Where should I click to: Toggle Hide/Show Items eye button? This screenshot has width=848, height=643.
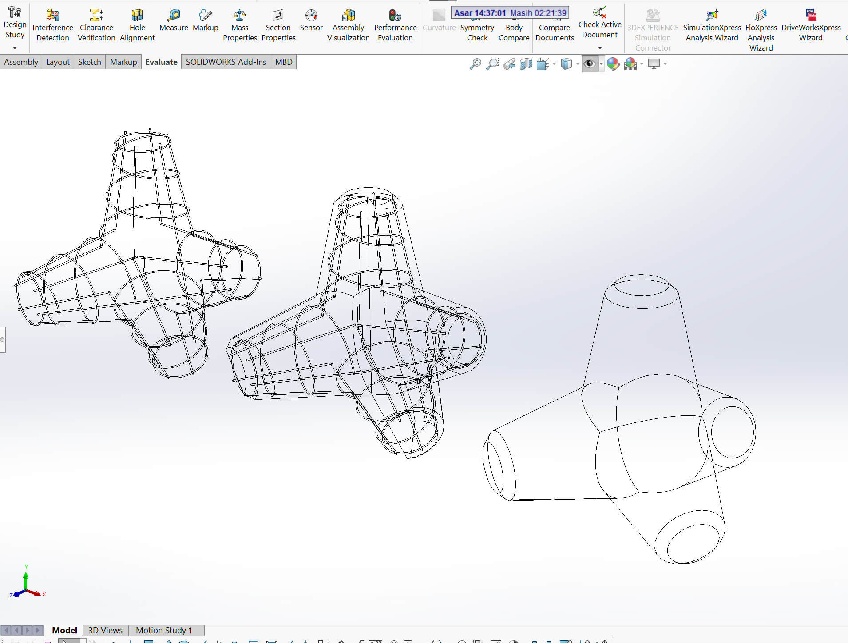point(589,64)
